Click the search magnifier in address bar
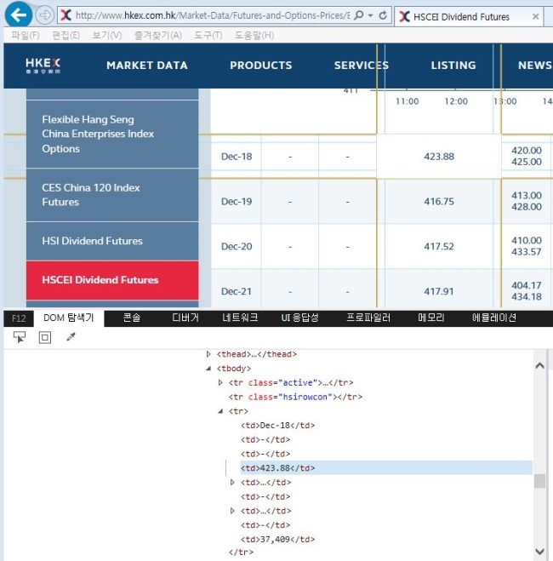 pos(358,15)
